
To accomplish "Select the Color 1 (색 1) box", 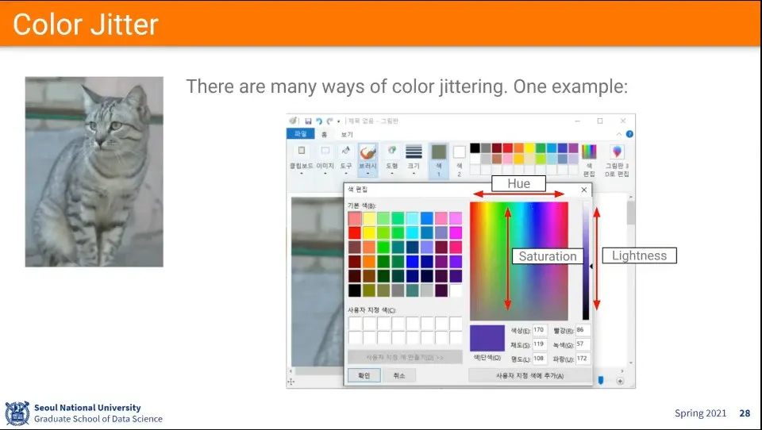I will [439, 152].
